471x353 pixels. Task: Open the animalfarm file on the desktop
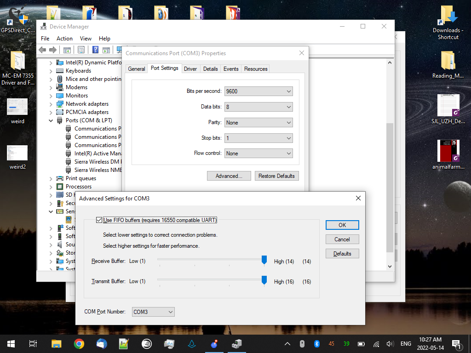click(448, 154)
